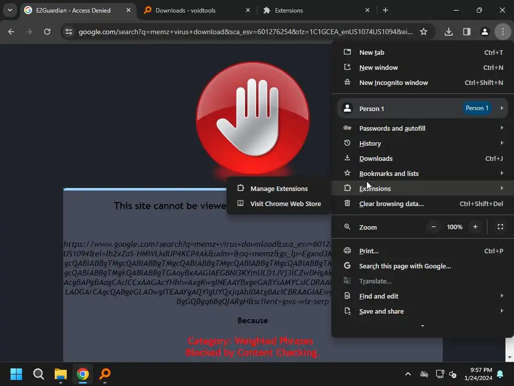Click Visit Chrome Web Store
This screenshot has height=386, width=514.
click(278, 204)
